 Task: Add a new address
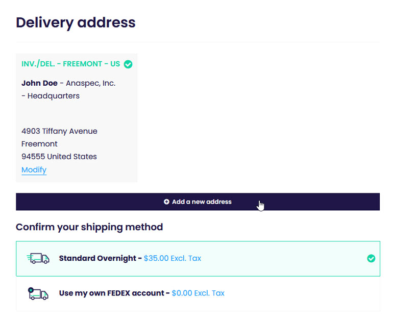[198, 202]
